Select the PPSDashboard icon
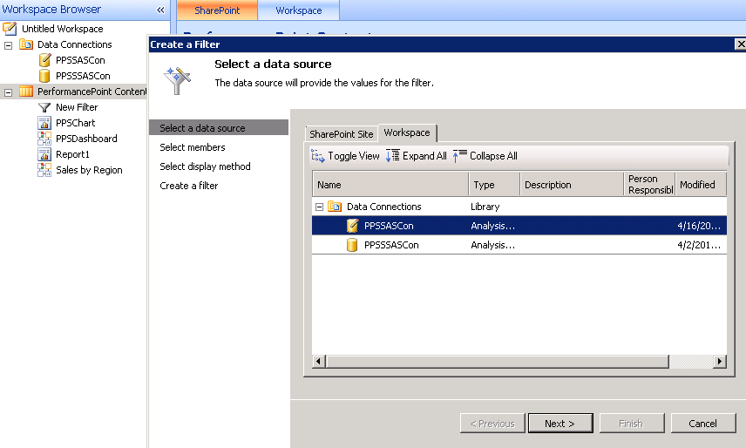The height and width of the screenshot is (448, 746). pos(44,139)
